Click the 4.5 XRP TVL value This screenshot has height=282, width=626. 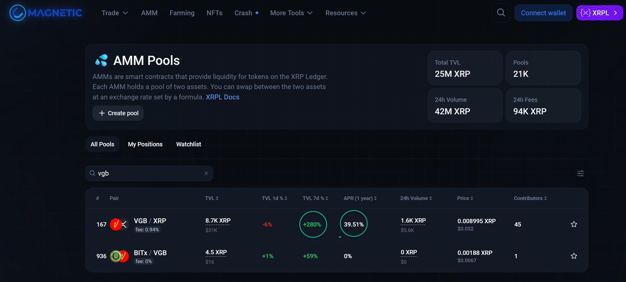[216, 252]
